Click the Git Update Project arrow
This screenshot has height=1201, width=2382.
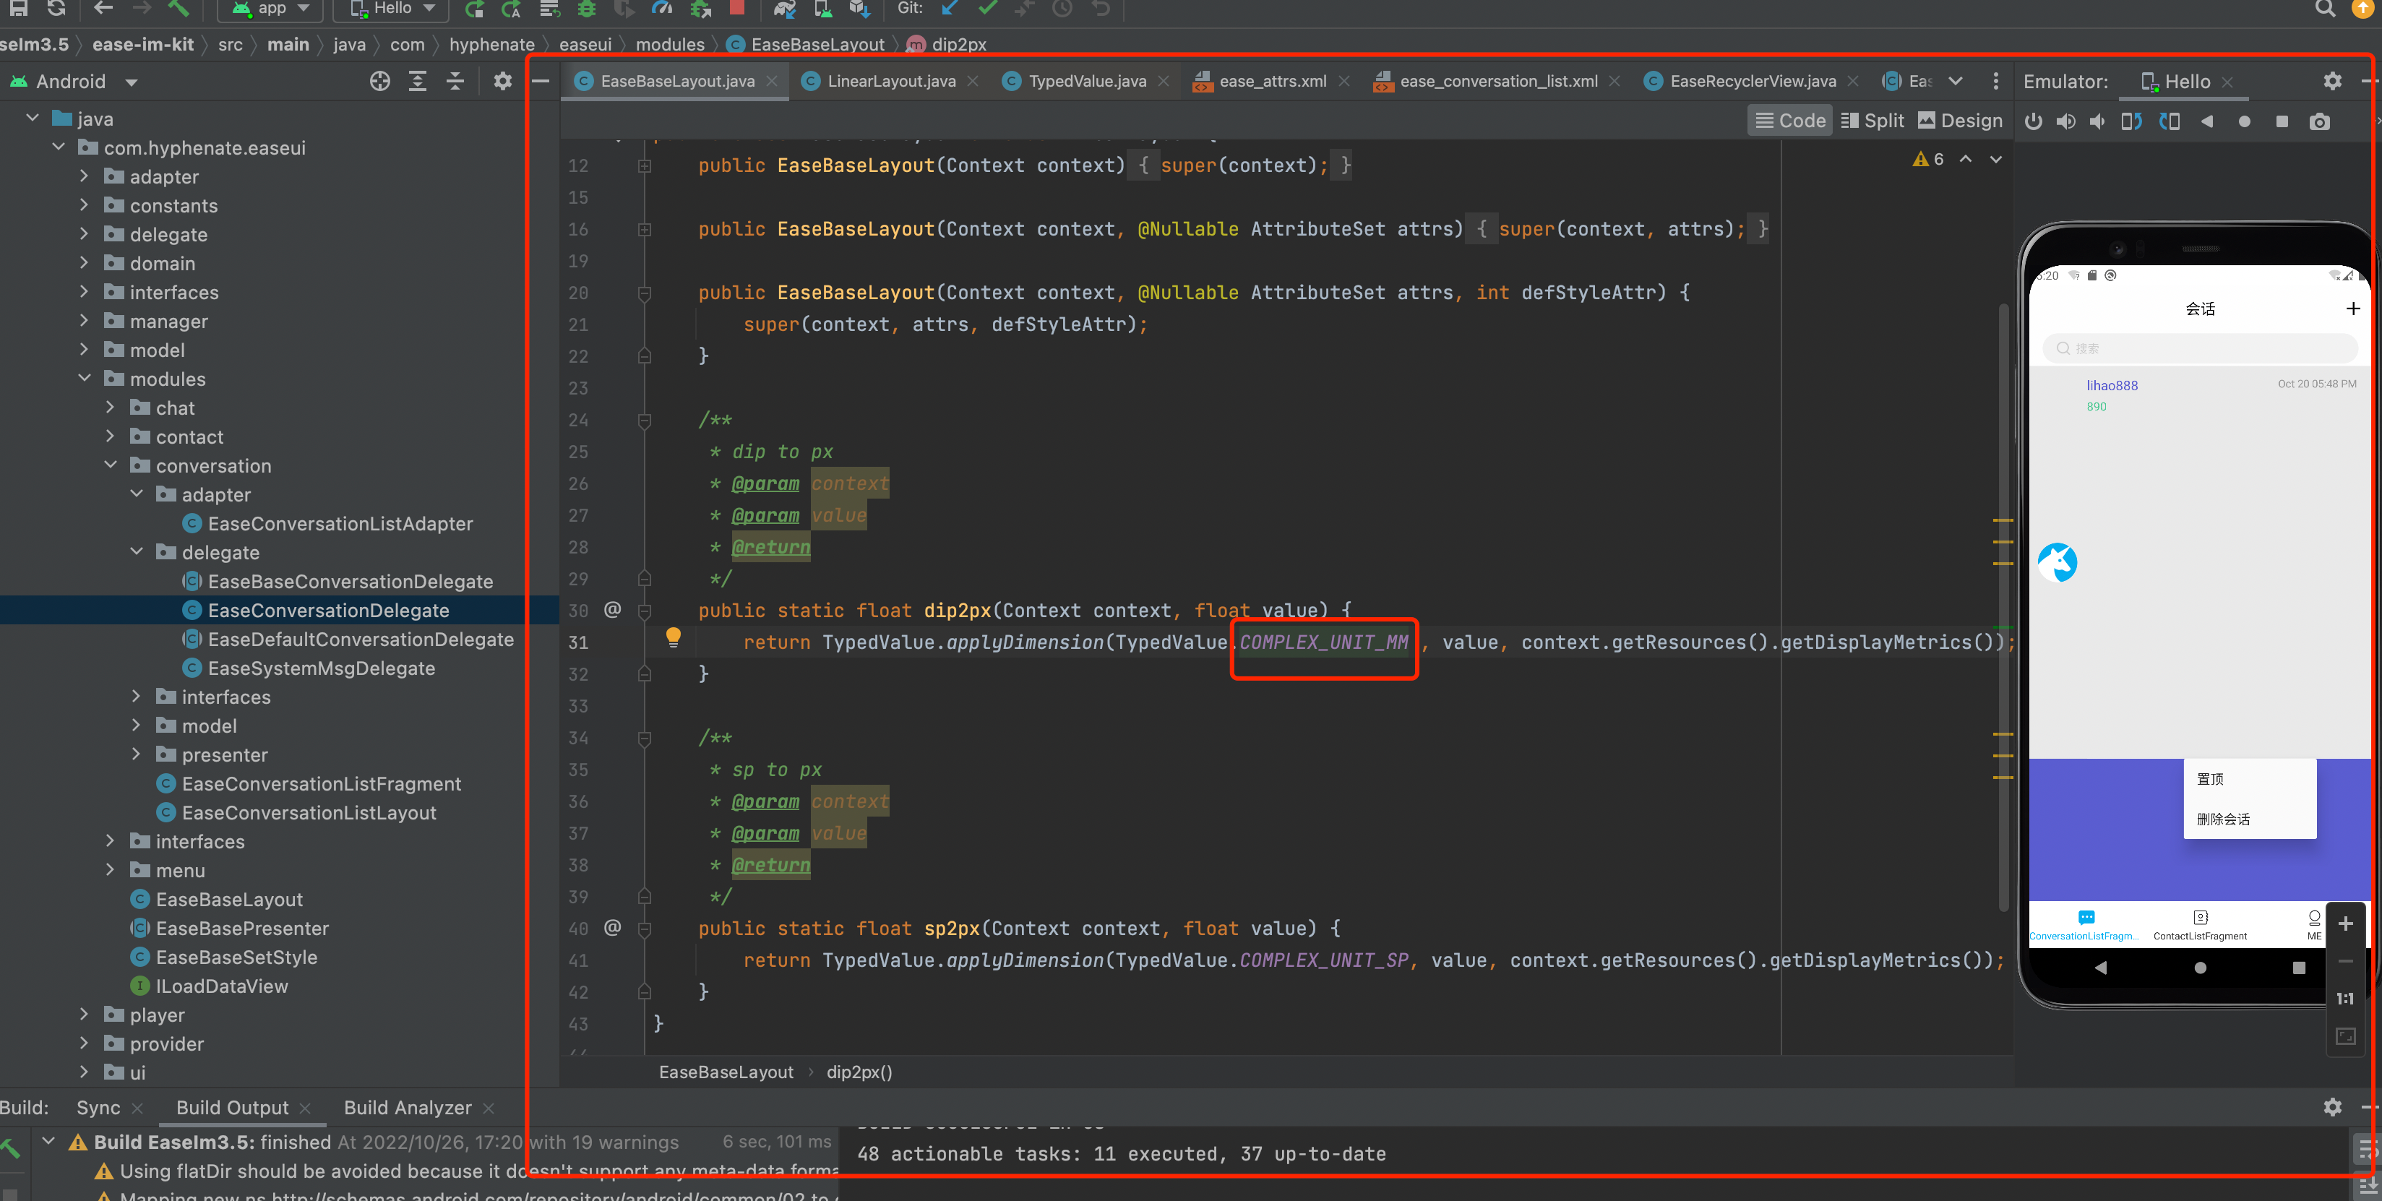(x=950, y=9)
